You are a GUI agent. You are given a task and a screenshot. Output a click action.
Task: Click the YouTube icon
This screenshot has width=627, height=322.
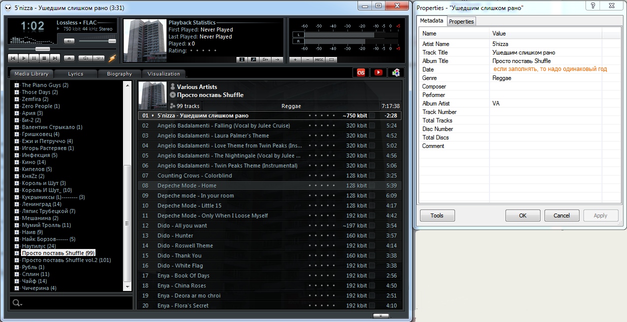pos(378,72)
